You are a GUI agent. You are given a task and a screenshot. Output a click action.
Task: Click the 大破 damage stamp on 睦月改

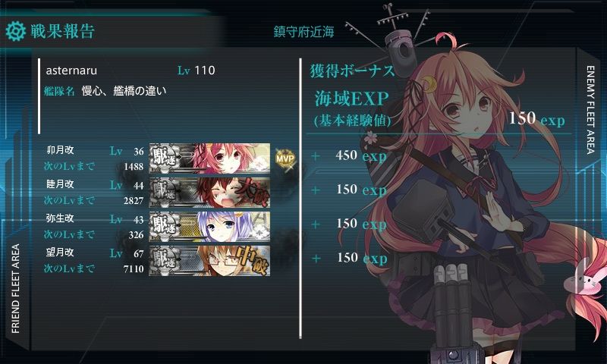[x=252, y=193]
